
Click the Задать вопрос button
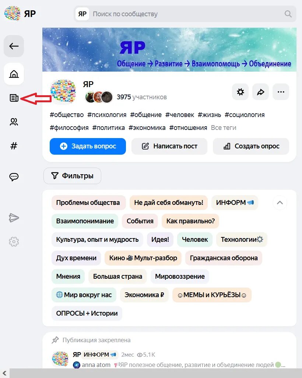coord(88,146)
